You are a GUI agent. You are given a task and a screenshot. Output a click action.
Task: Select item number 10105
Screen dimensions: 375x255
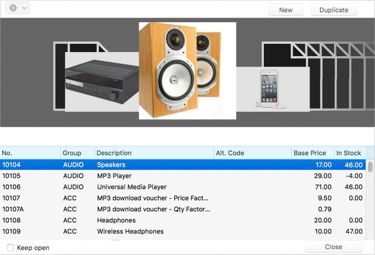11,176
